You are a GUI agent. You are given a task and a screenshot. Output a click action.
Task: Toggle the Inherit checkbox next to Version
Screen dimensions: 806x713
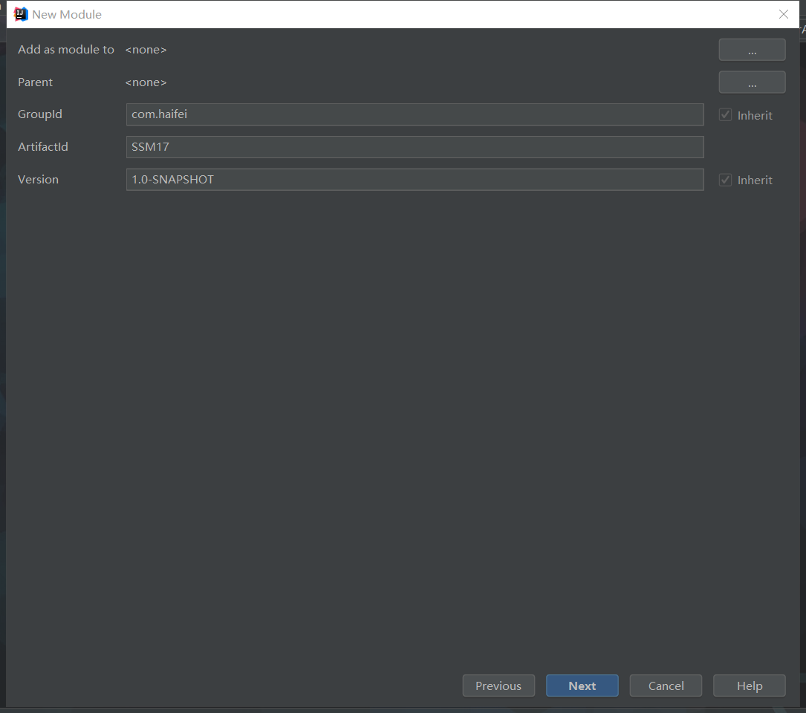pos(724,179)
